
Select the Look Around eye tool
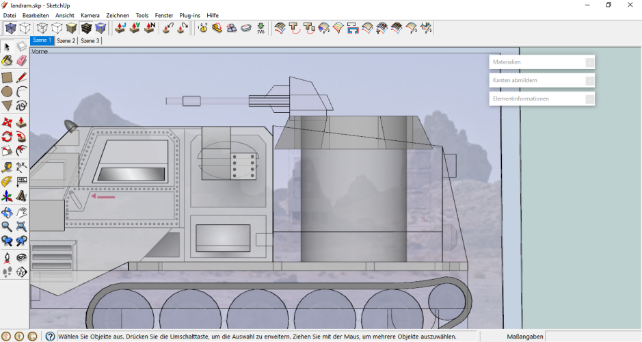[x=21, y=258]
